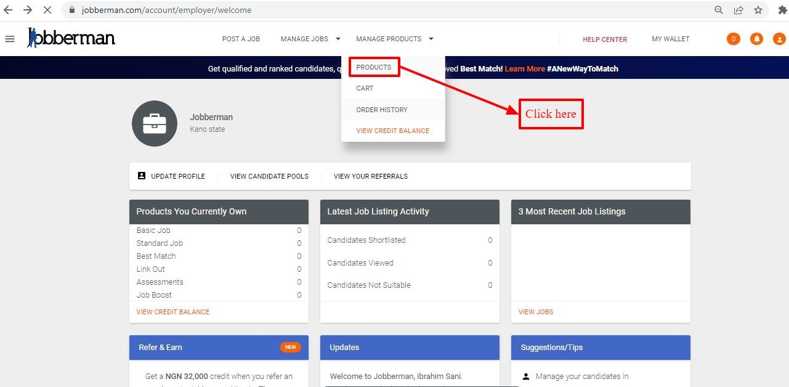This screenshot has height=387, width=789.
Task: Open the hamburger side menu
Action: (x=10, y=39)
